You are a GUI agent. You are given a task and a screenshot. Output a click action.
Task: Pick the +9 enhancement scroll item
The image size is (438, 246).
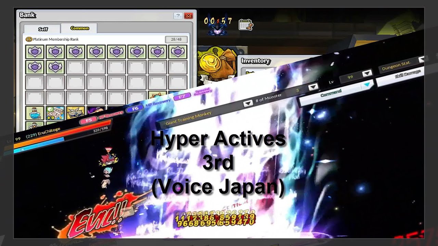[x=55, y=113]
